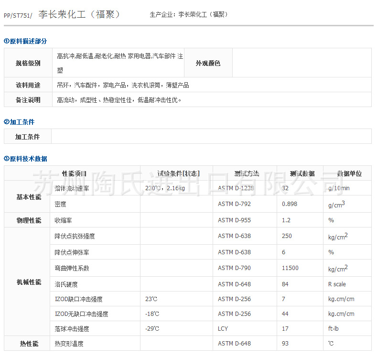The height and width of the screenshot is (357, 377).
Task: Select the ①原料描述部分 section heading
Action: (25, 41)
